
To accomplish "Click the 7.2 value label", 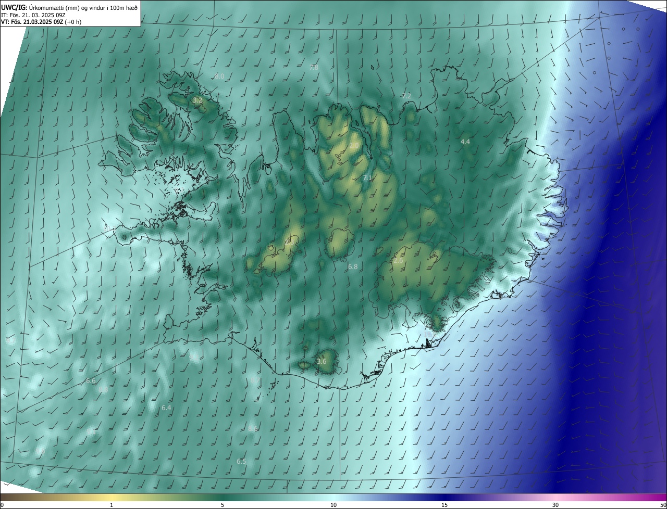I will (x=406, y=96).
